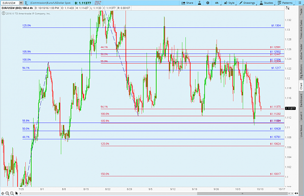Click the info icon beside copyright
Image resolution: width=304 pixels, height=196 pixels.
point(3,14)
